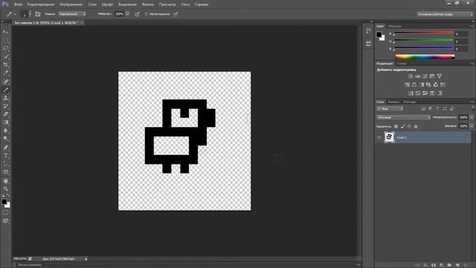The image size is (476, 268).
Task: Add Levels adjustment
Action: (x=418, y=76)
